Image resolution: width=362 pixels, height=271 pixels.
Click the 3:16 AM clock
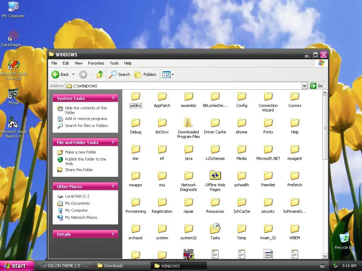[x=349, y=266]
